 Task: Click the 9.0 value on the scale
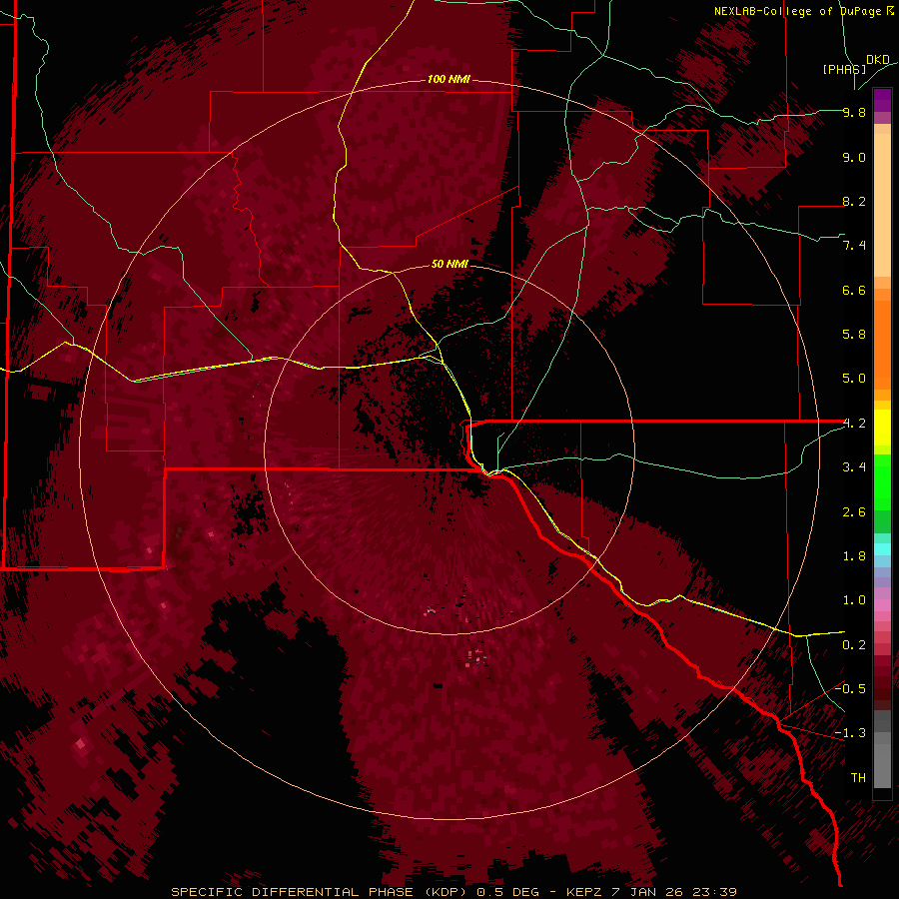[x=854, y=157]
